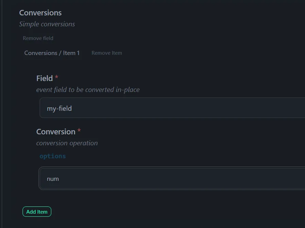The width and height of the screenshot is (305, 228).
Task: Click the event field description text
Action: [88, 90]
